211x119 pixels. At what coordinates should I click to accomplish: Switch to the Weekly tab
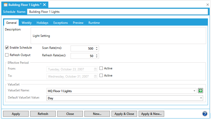(27, 23)
